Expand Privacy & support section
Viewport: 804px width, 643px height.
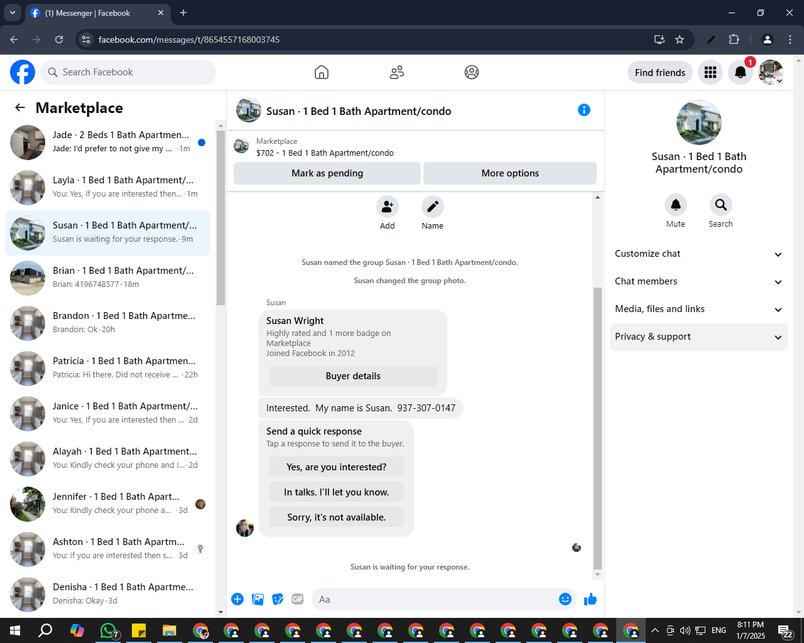[699, 337]
